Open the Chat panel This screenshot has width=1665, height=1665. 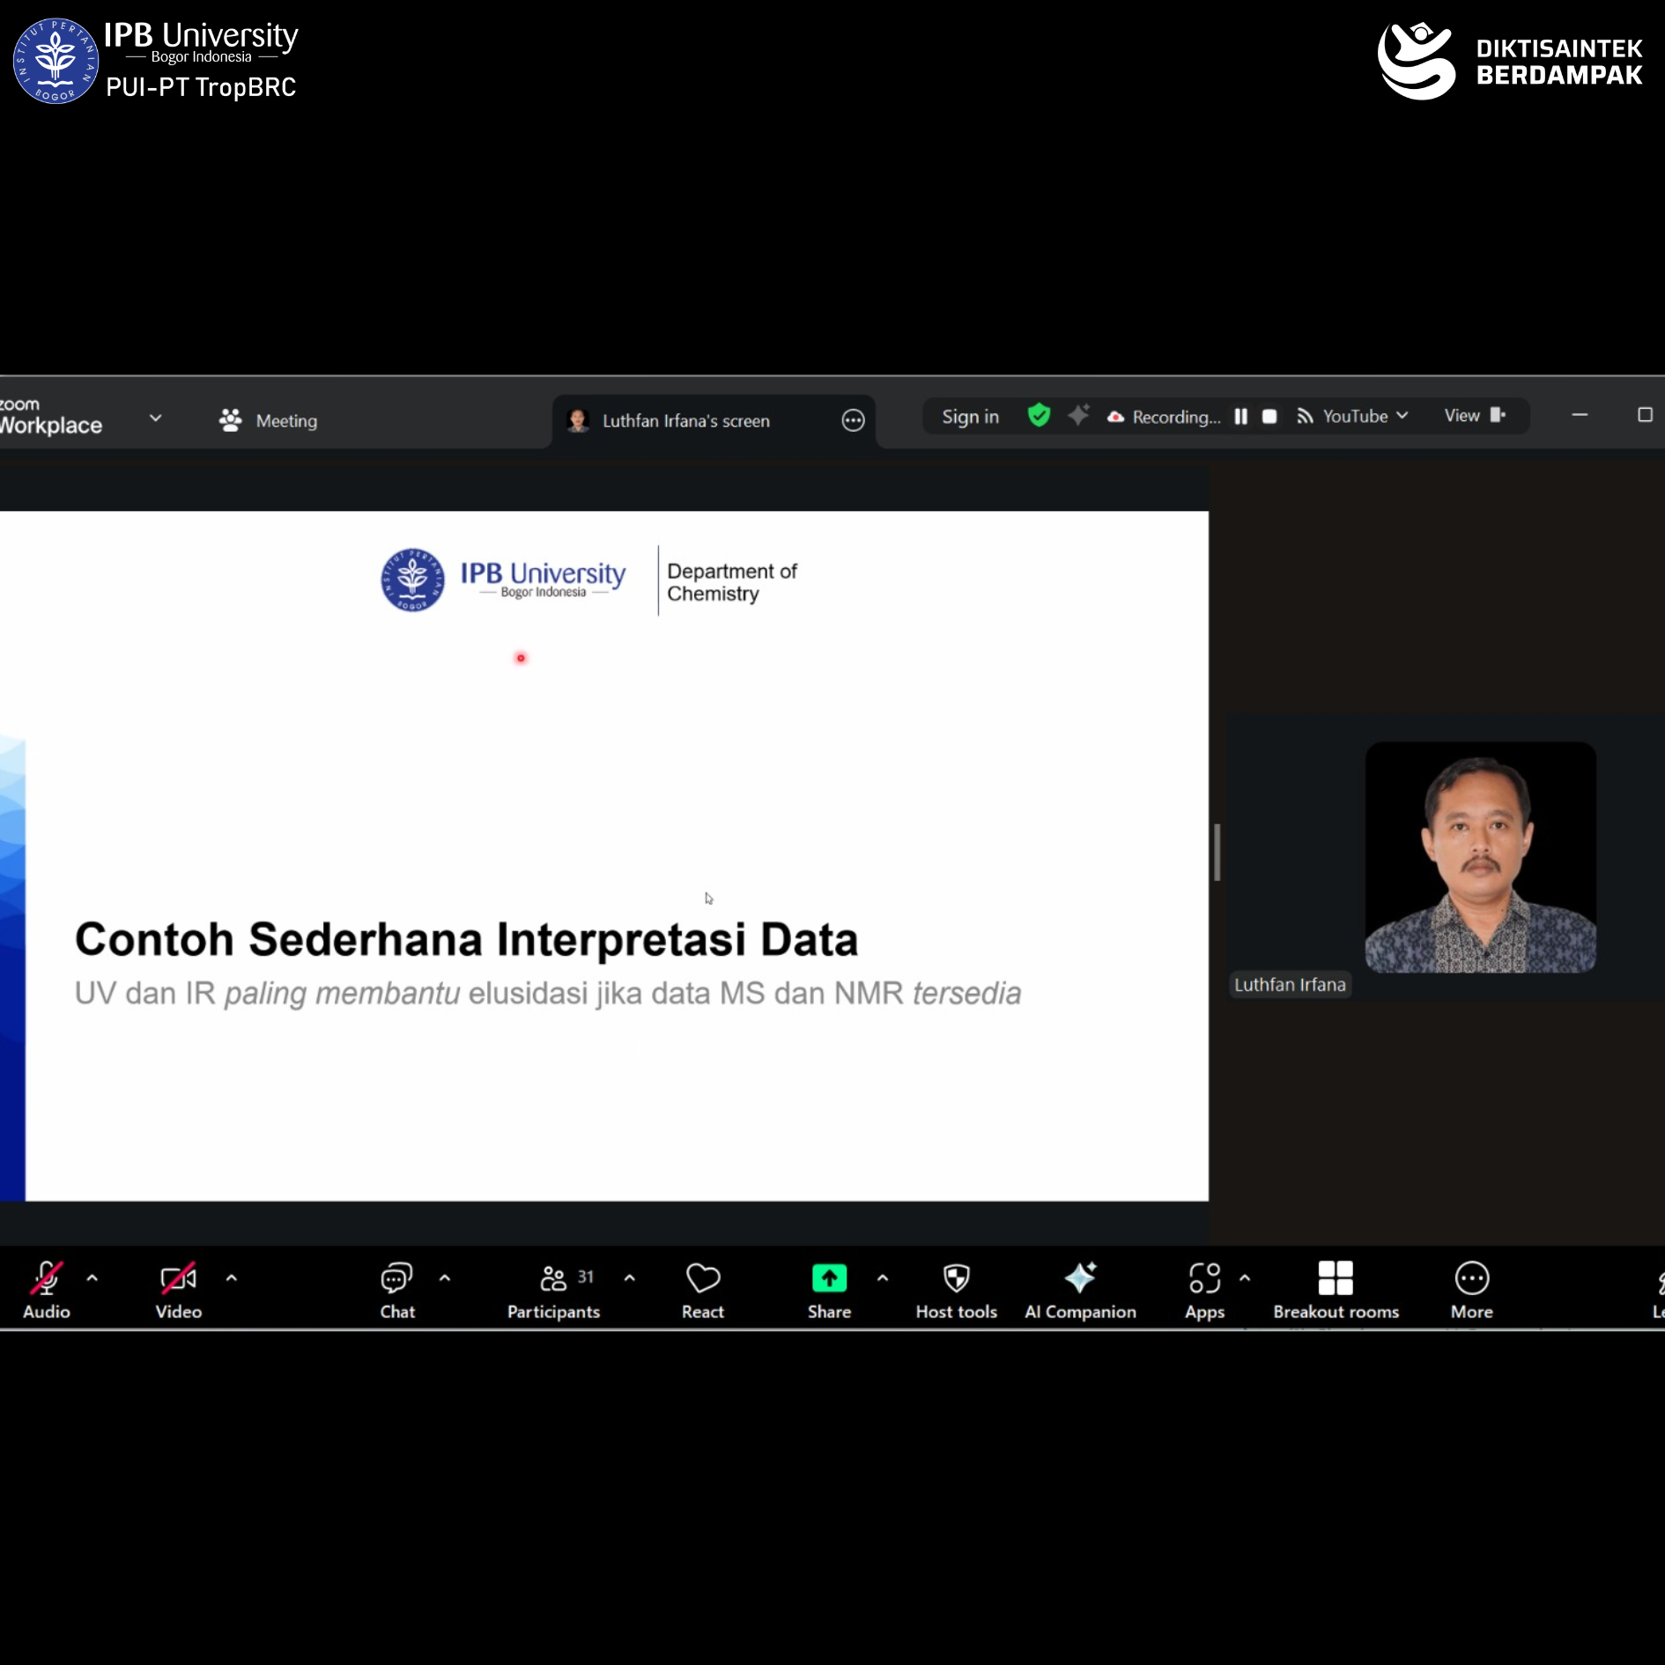click(396, 1289)
